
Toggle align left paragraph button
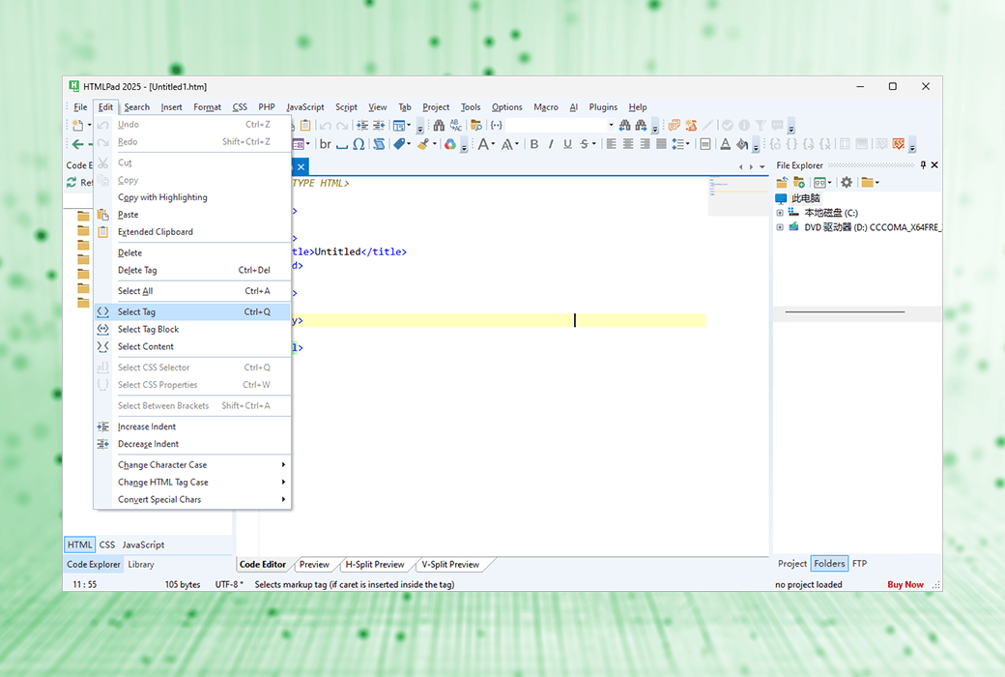click(x=612, y=144)
